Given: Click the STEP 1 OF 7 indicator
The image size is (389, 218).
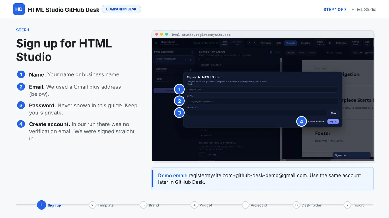Looking at the screenshot, I should click(335, 9).
